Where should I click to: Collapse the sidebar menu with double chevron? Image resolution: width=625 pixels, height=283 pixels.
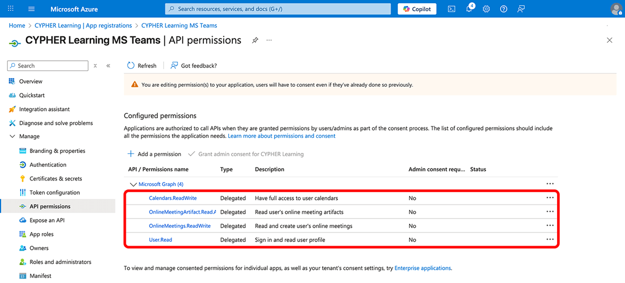[x=108, y=66]
